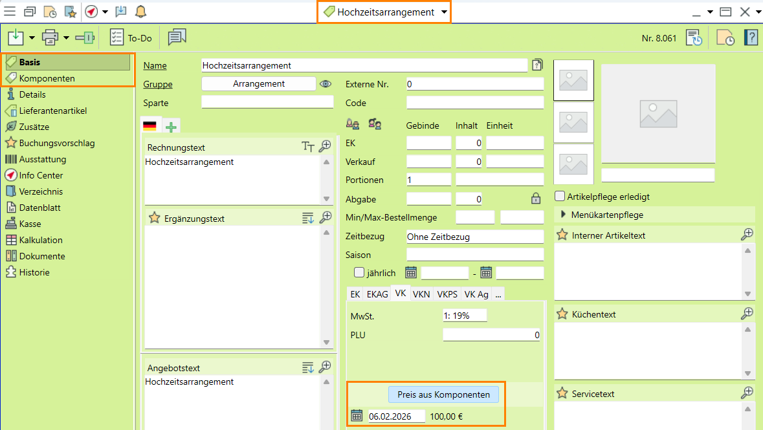Expand the Menükartenpflege section
This screenshot has width=763, height=430.
coord(563,215)
